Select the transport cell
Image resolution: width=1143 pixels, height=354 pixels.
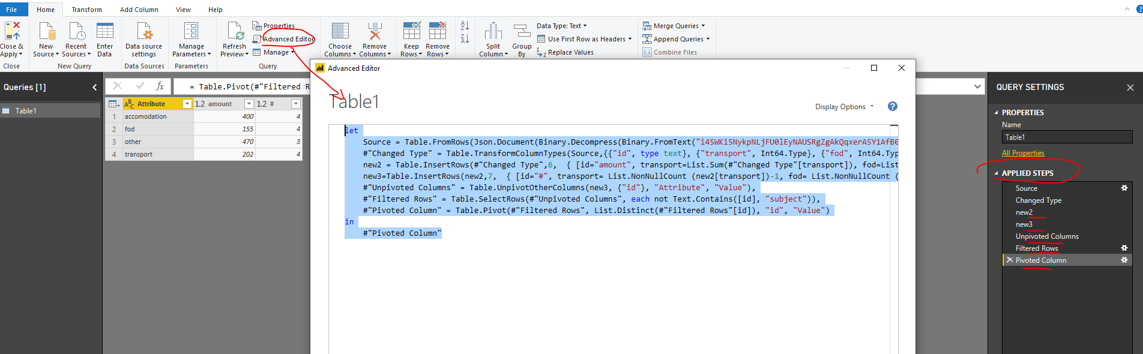[158, 154]
